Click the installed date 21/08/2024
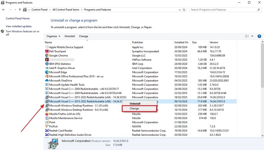The width and height of the screenshot is (264, 150). coord(181,122)
